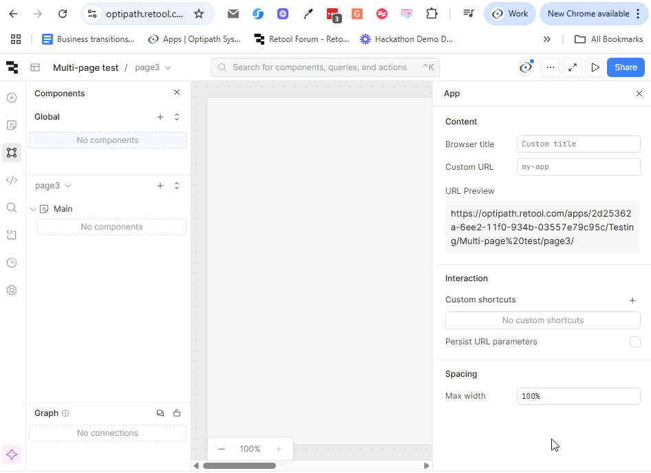Toggle the left panel layout icon
The image size is (651, 473).
35,67
